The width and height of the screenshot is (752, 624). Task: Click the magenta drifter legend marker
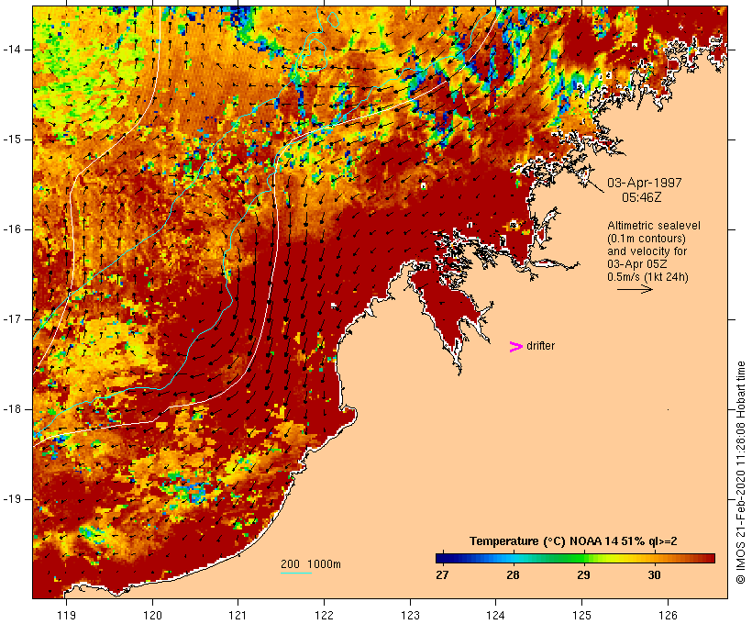point(516,347)
